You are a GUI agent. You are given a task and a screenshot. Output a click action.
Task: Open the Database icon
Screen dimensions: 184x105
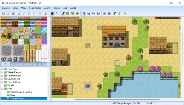click(x=104, y=13)
